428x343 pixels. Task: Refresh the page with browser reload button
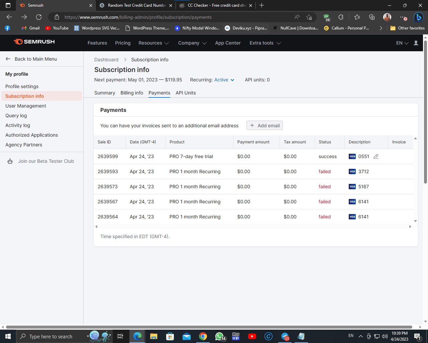39,17
